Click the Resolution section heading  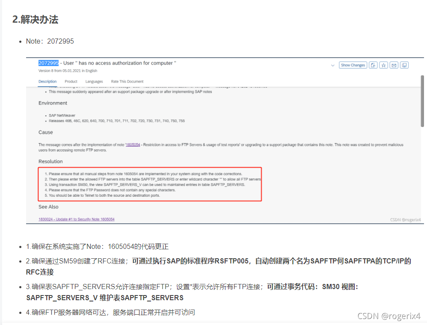point(50,161)
